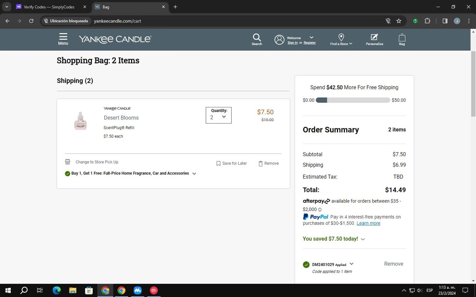Image resolution: width=476 pixels, height=297 pixels.
Task: Open the Quantity dropdown for Desert Blooms
Action: coord(219,115)
